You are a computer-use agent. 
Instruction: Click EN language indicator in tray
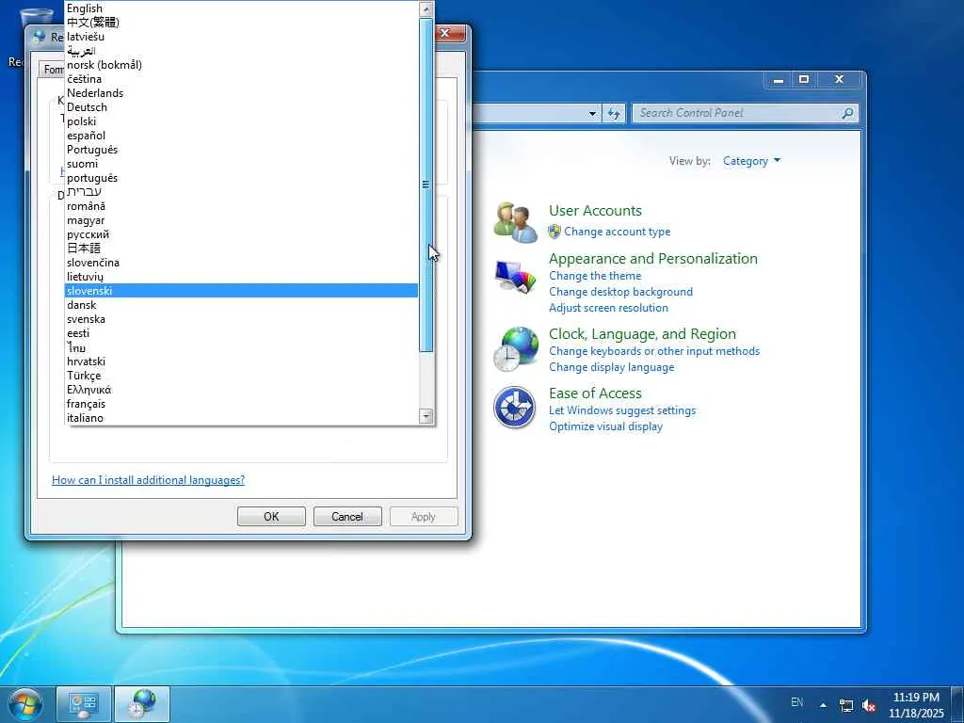(x=796, y=702)
